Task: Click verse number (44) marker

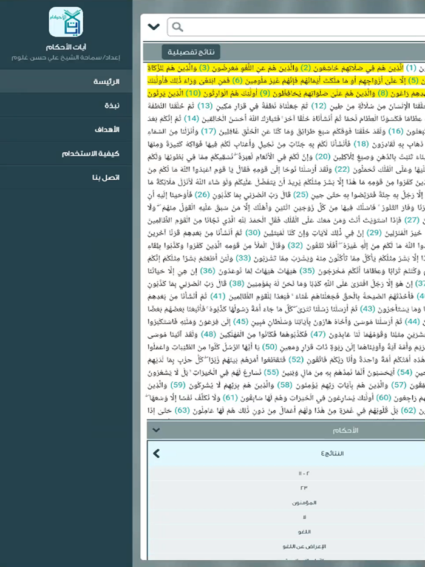Action: coord(412,321)
